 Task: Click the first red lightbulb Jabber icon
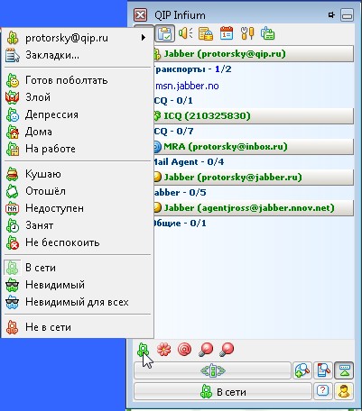pyautogui.click(x=206, y=350)
